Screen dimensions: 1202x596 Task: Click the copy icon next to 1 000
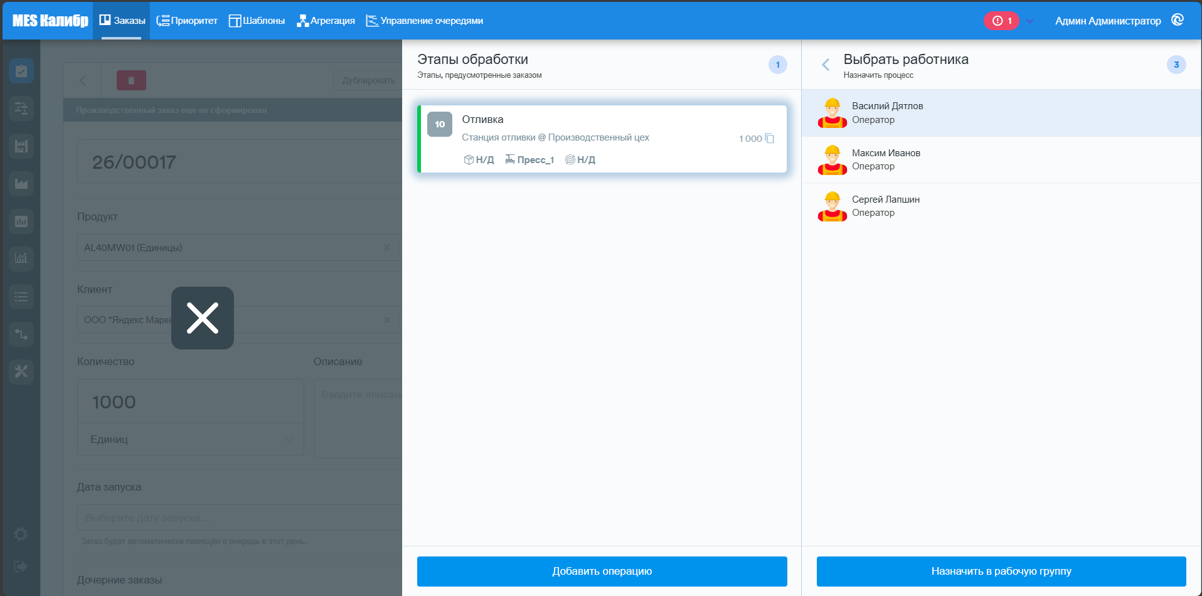click(x=770, y=139)
